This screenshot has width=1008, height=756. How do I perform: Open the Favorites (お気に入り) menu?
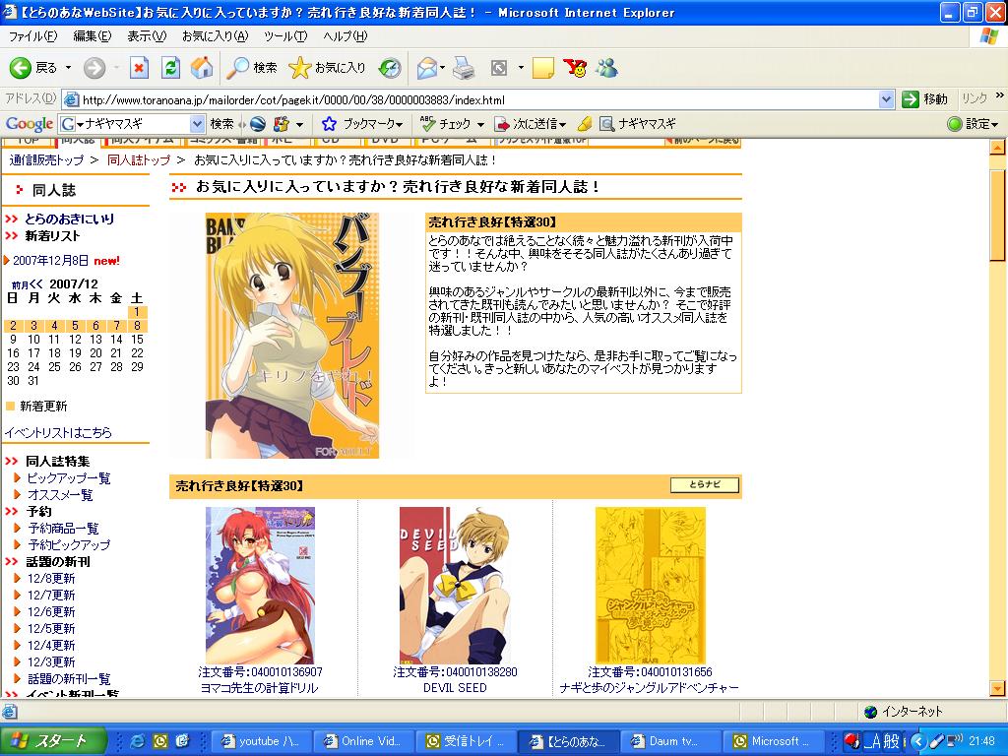click(215, 36)
